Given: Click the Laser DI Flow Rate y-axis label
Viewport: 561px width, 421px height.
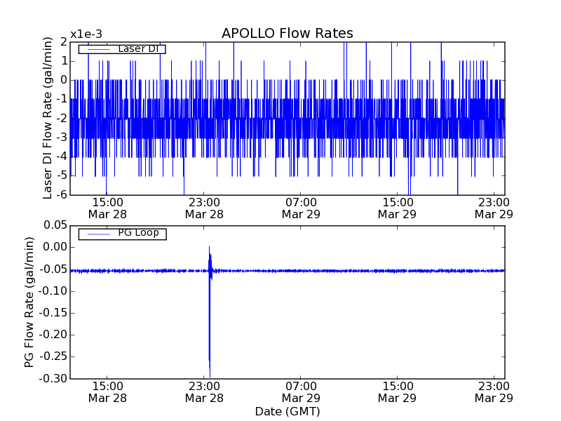Looking at the screenshot, I should [48, 117].
